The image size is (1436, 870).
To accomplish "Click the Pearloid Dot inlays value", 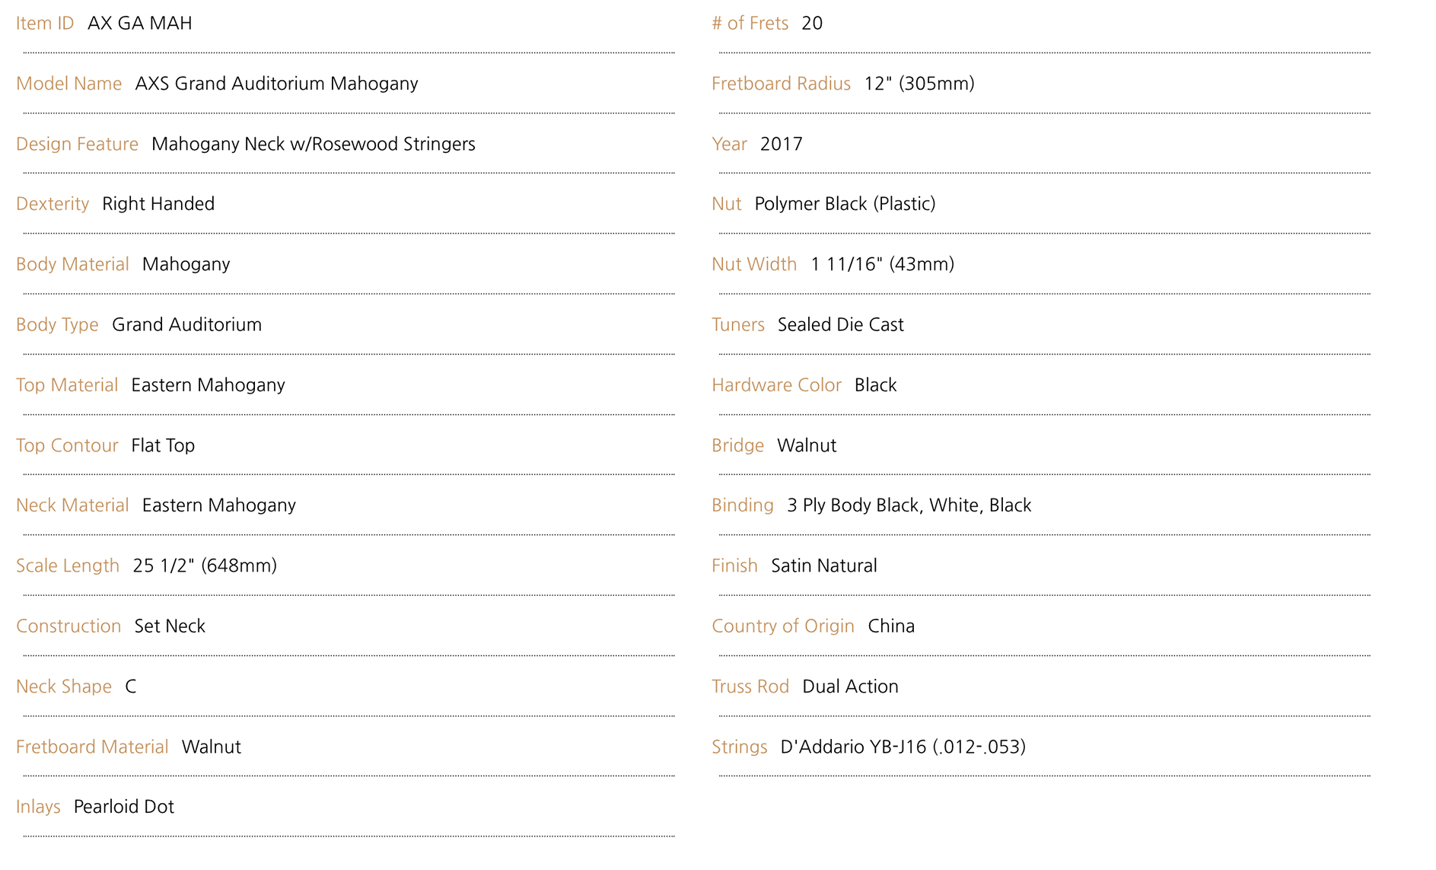I will point(124,807).
